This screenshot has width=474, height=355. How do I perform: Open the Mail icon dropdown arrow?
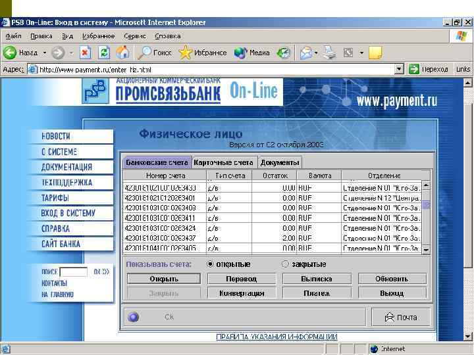tap(316, 53)
